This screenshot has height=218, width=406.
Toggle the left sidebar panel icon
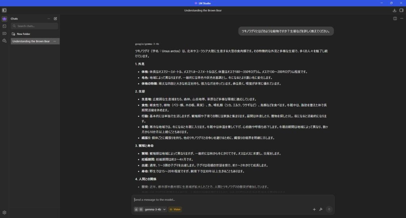[4, 10]
